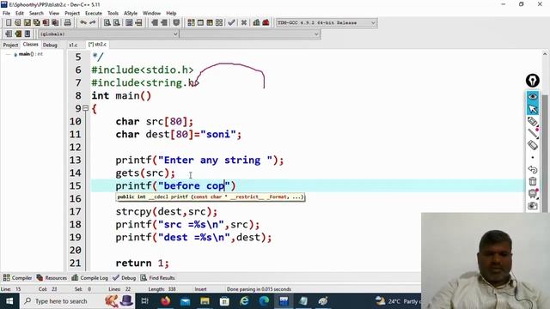Open the Find Results bottom tab
The width and height of the screenshot is (550, 309).
pos(158,278)
